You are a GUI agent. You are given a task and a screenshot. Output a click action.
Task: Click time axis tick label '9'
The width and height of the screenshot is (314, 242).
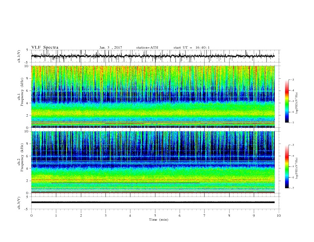coord(254,216)
